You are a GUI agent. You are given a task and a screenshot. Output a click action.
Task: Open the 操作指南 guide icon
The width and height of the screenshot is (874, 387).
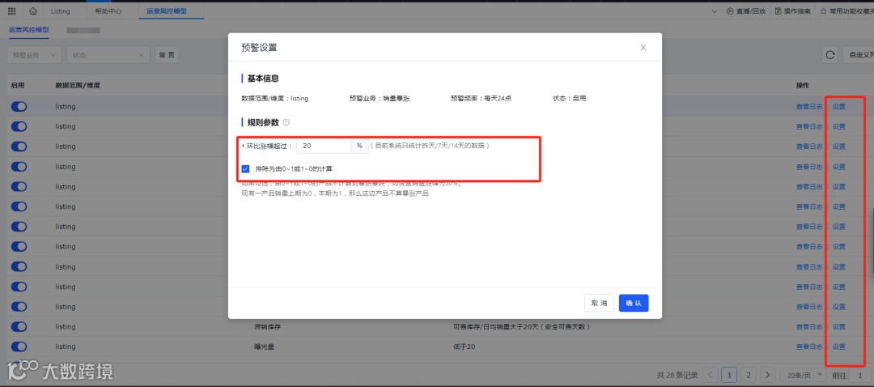(779, 11)
